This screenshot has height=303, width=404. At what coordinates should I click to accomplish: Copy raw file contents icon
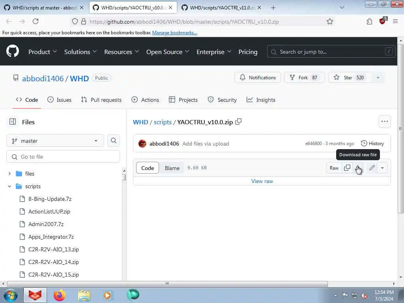[x=347, y=168]
